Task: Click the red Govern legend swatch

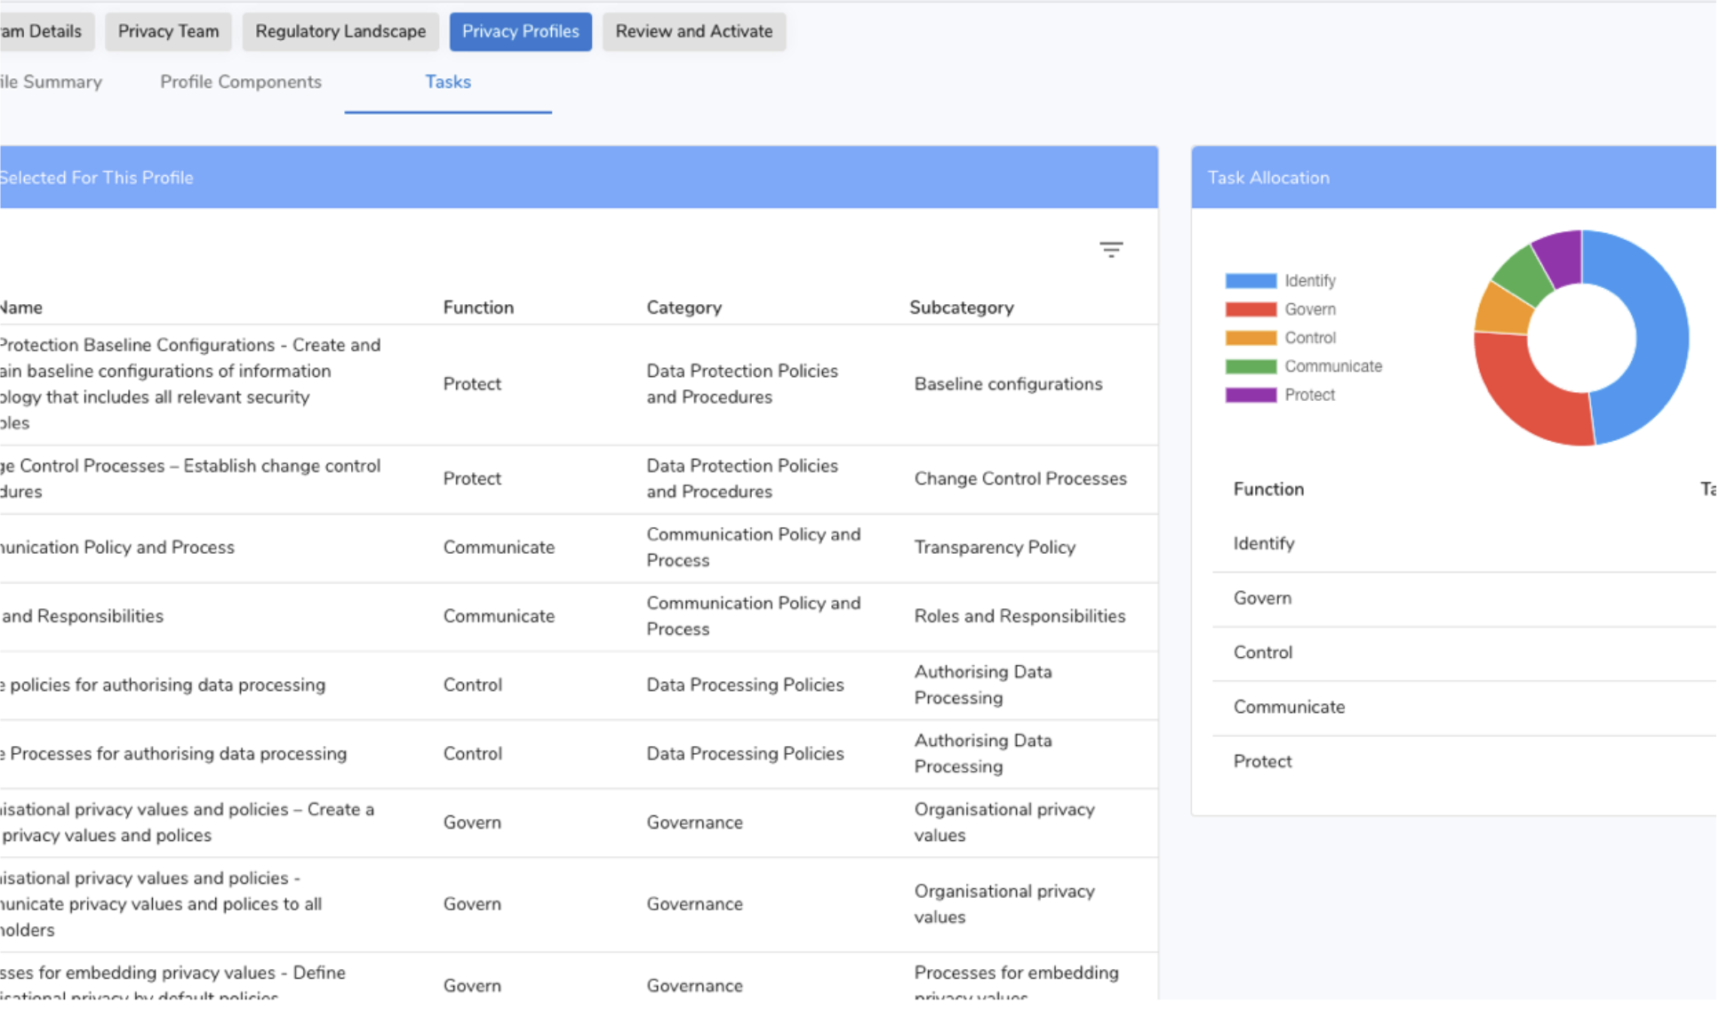Action: (x=1250, y=309)
